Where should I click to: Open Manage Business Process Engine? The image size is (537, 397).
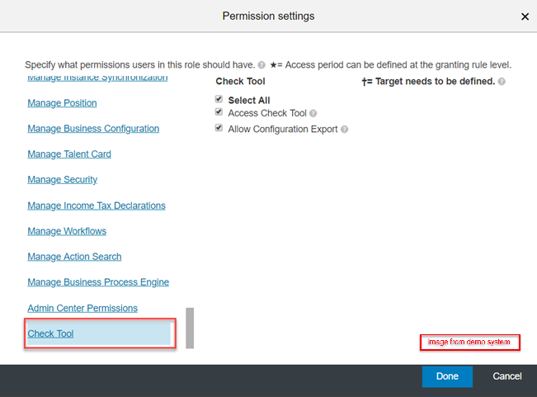98,282
